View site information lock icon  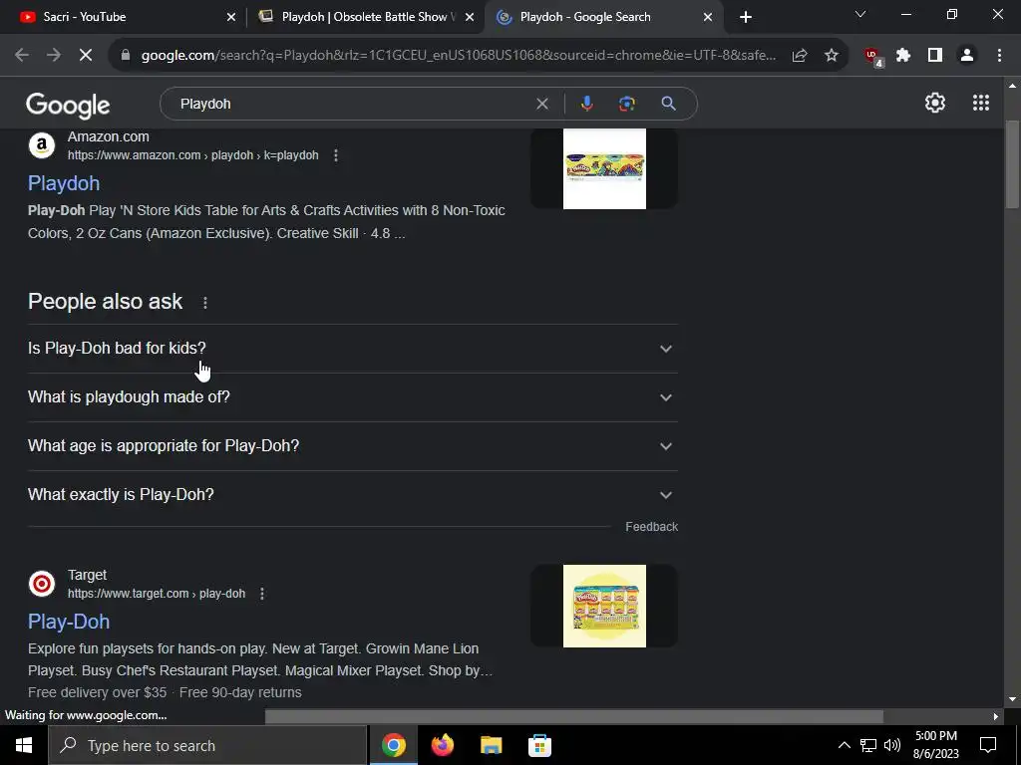[x=126, y=56]
